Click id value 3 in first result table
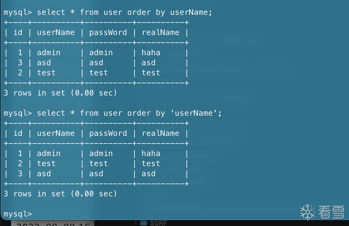Screen dimensions: 349x226 click(x=20, y=63)
